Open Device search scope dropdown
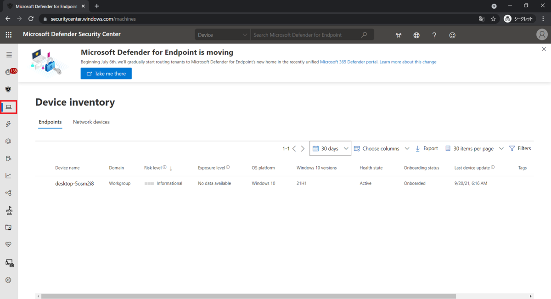The height and width of the screenshot is (299, 551). click(x=222, y=35)
